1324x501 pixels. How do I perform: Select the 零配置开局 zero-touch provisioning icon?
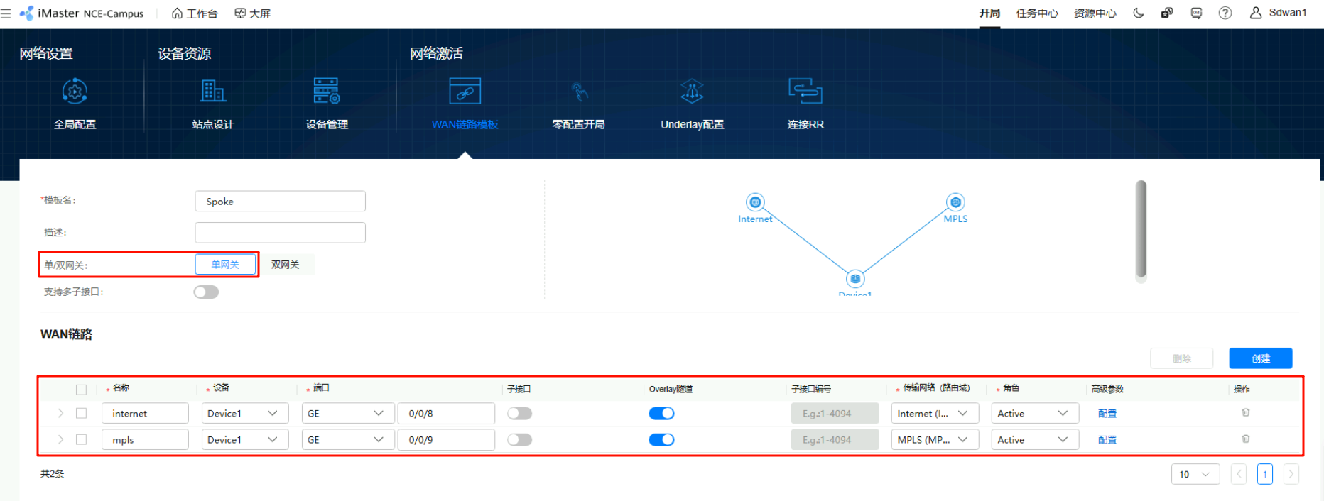coord(579,92)
